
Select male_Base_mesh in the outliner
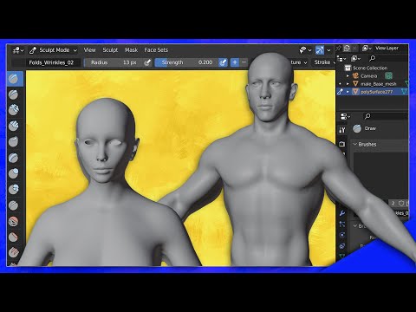pyautogui.click(x=379, y=84)
